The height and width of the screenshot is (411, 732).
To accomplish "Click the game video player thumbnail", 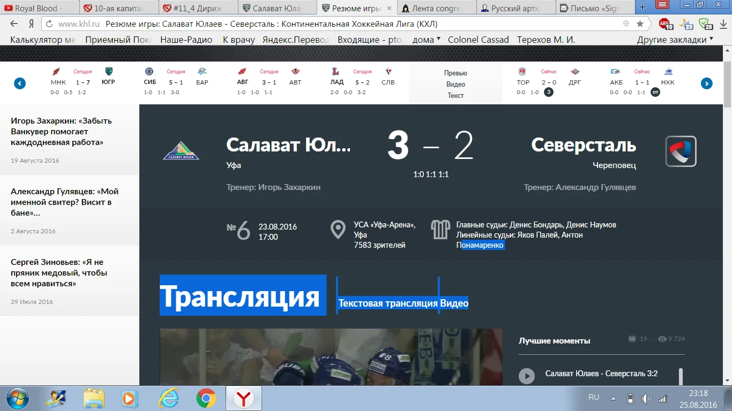I will 331,357.
